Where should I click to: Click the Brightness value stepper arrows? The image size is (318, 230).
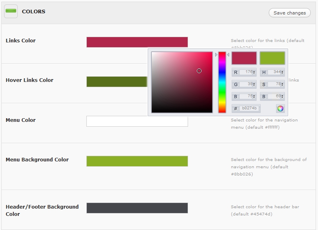tap(282, 96)
